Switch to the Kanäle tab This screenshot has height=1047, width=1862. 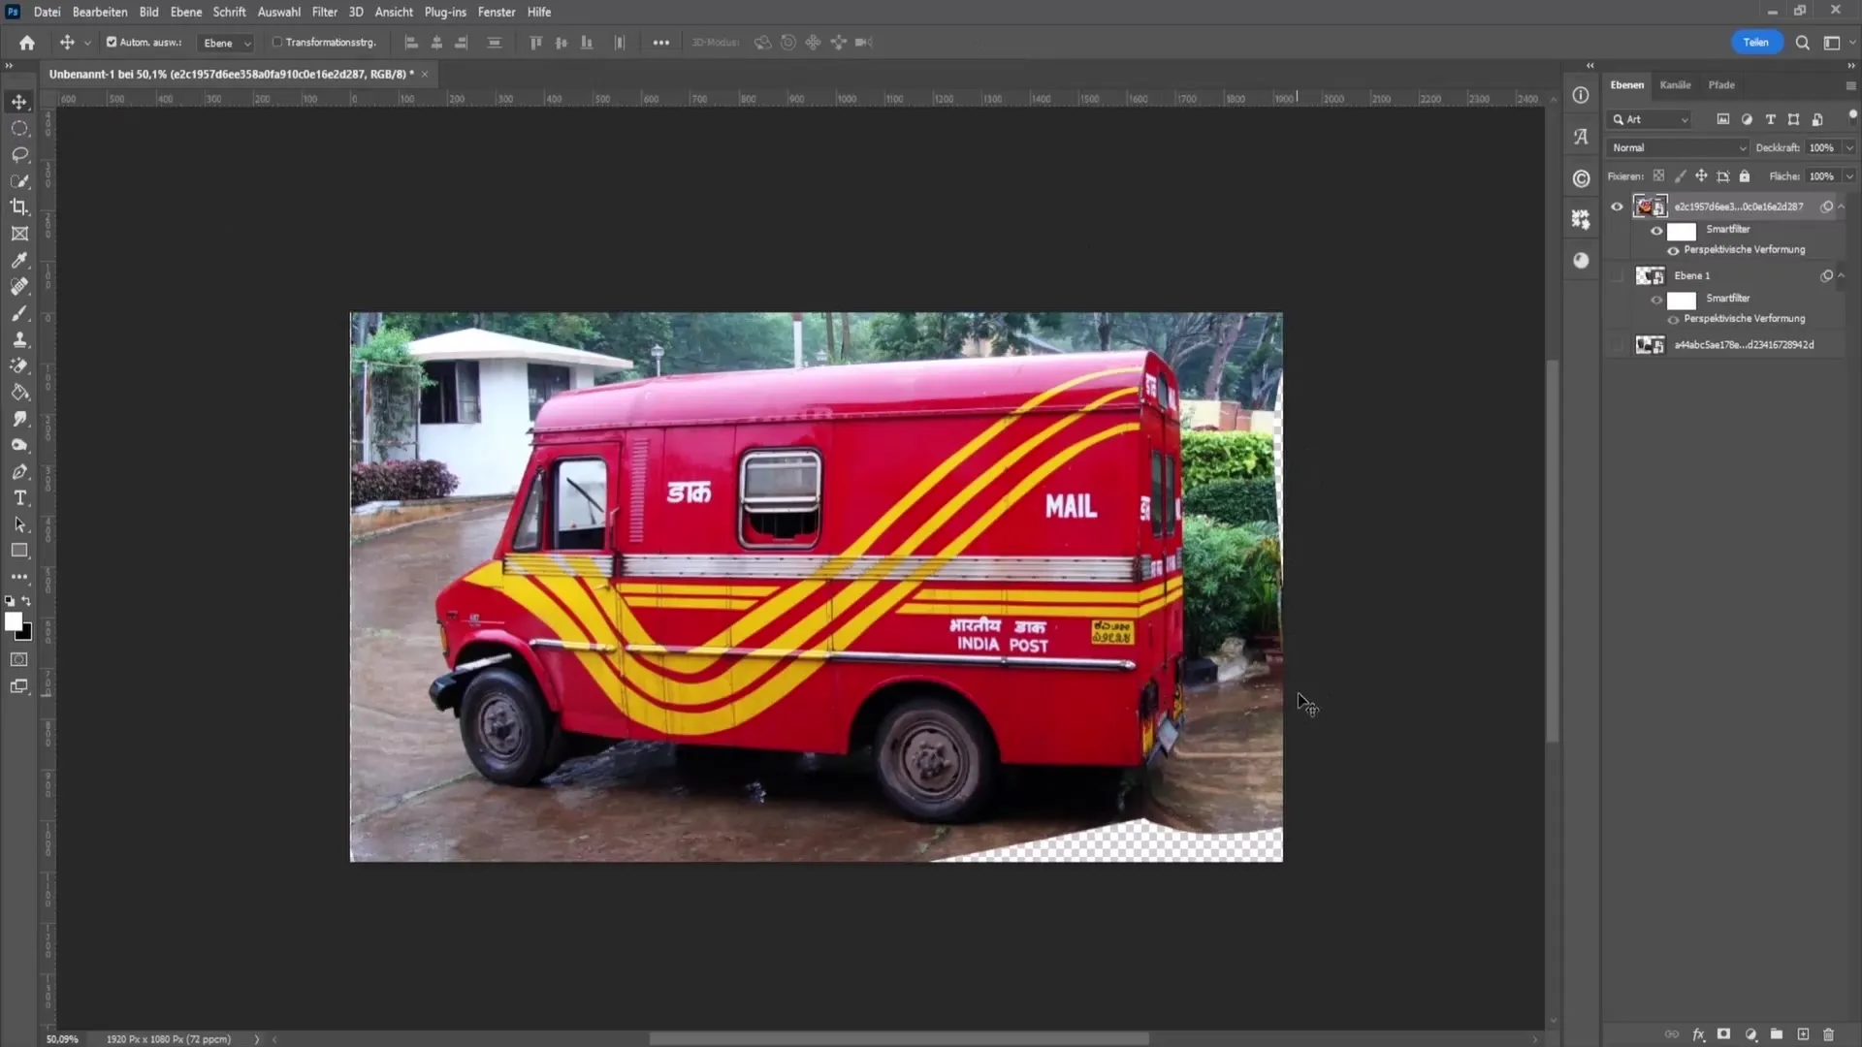[1675, 85]
